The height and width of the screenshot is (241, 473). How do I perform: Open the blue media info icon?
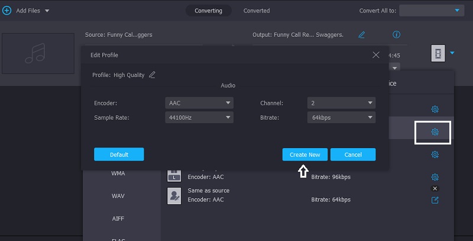pos(397,34)
